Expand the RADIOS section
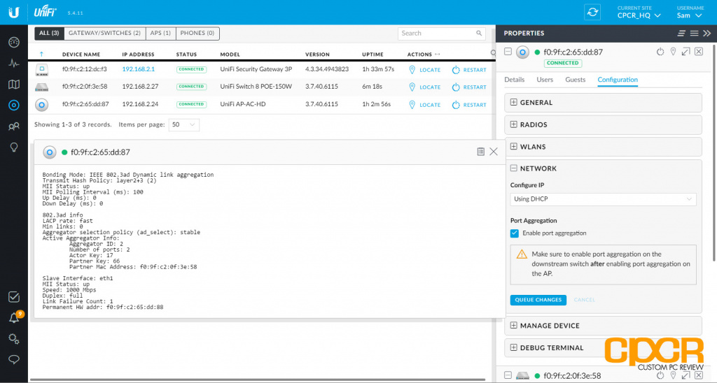Screen dimensions: 717x383 point(514,124)
